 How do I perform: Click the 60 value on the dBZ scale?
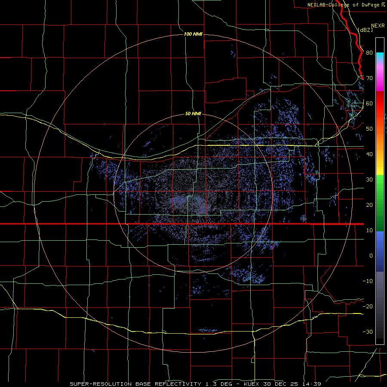[369, 104]
